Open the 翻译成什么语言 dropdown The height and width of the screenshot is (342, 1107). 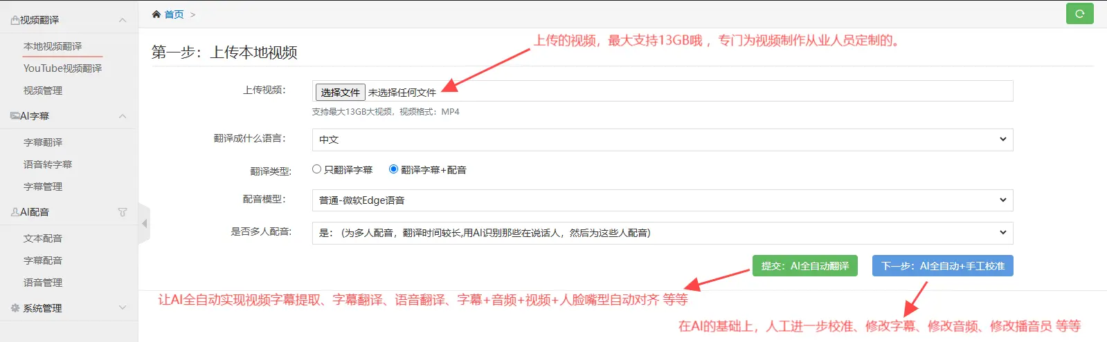point(662,140)
